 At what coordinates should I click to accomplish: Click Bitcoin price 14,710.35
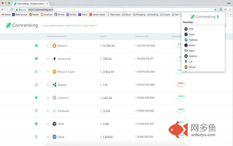[x=107, y=46]
